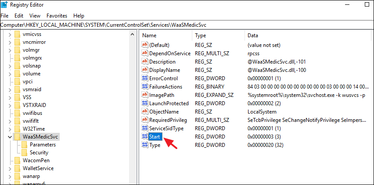Expand the vsmraid key
The width and height of the screenshot is (374, 185).
(10, 89)
